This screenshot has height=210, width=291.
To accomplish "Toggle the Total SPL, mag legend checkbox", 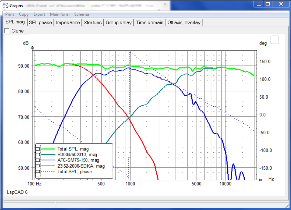I will (38, 149).
